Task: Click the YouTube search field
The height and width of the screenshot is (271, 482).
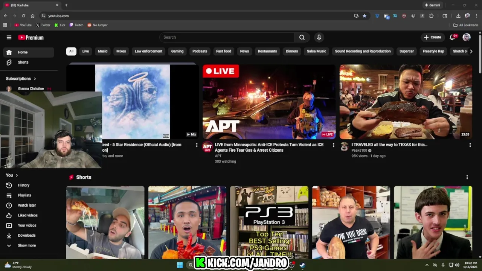Action: pos(227,37)
